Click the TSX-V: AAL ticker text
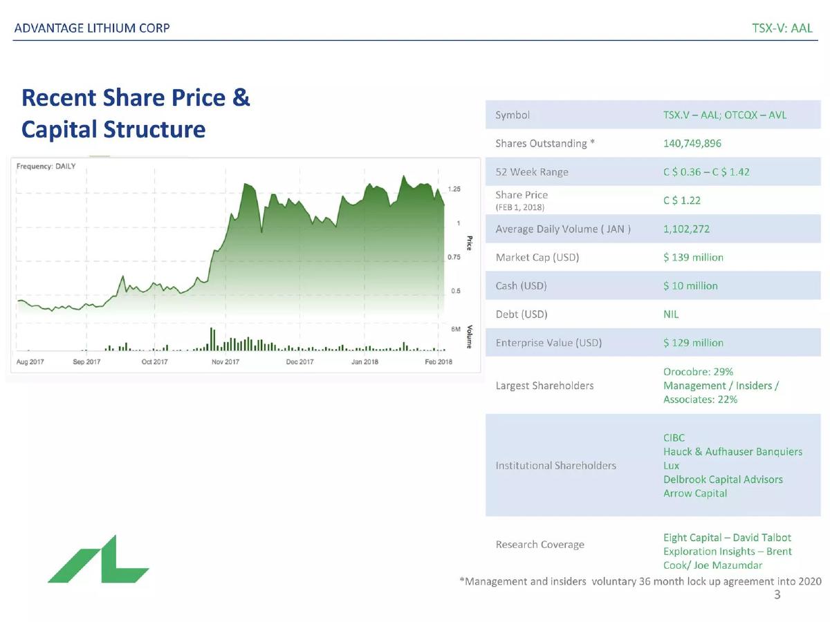Image resolution: width=830 pixels, height=622 pixels. point(783,28)
